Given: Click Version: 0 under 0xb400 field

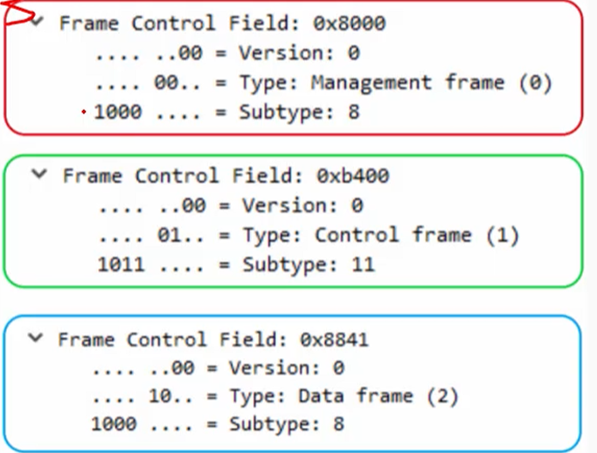Looking at the screenshot, I should coord(231,206).
